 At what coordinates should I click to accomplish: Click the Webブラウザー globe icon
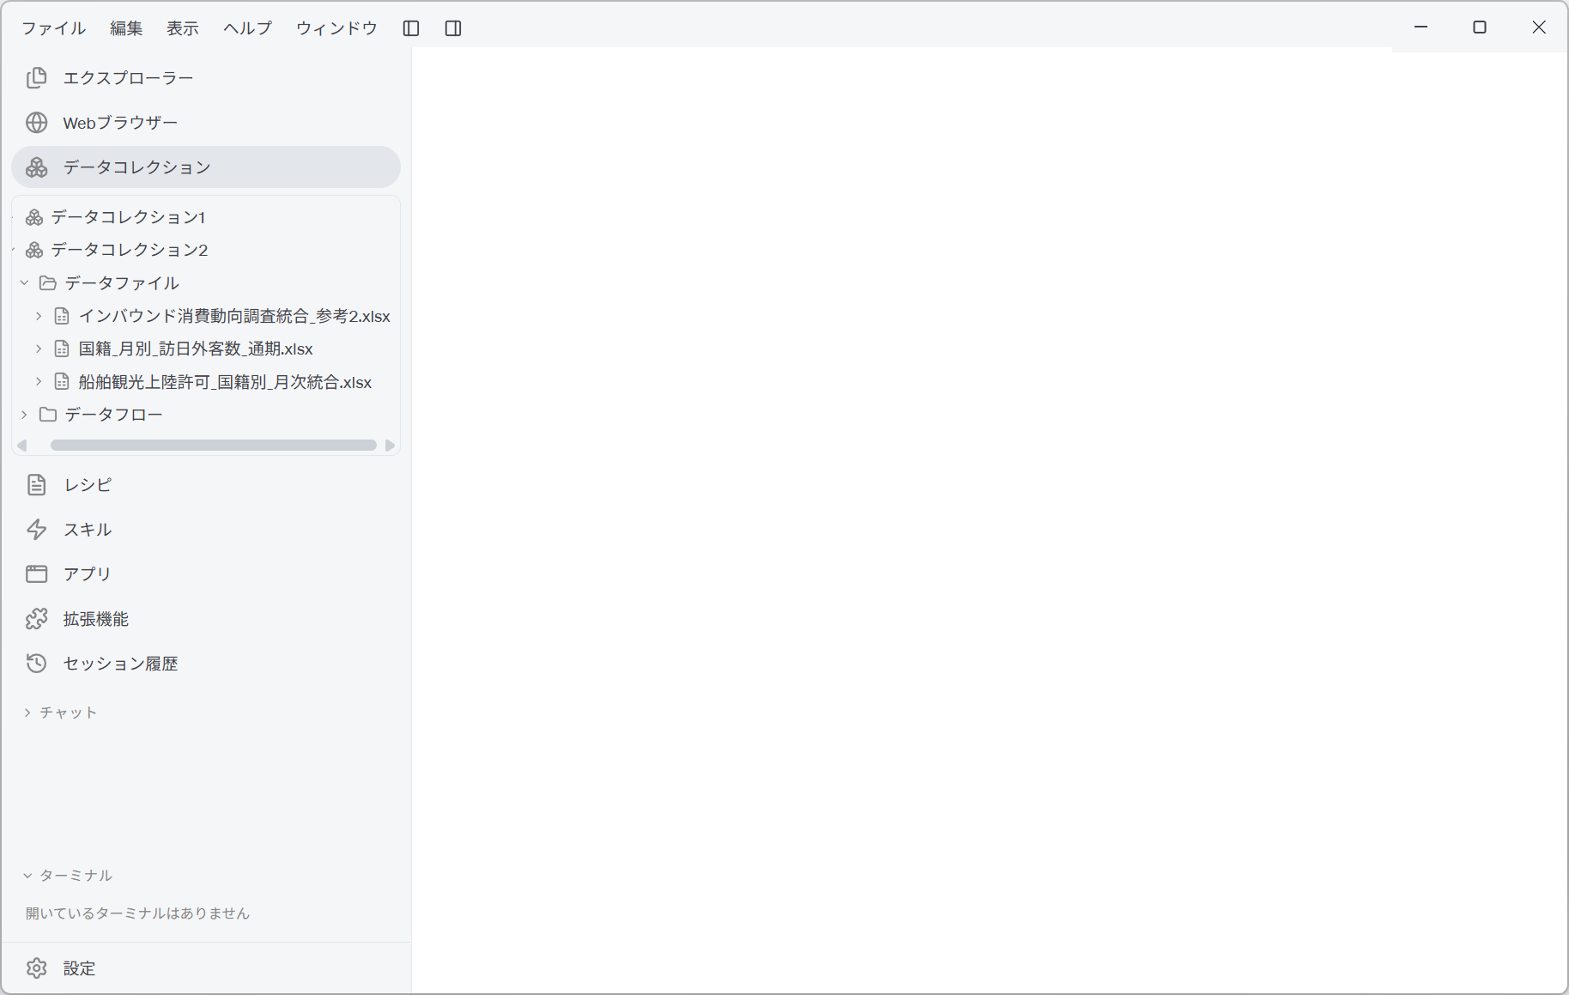point(36,123)
